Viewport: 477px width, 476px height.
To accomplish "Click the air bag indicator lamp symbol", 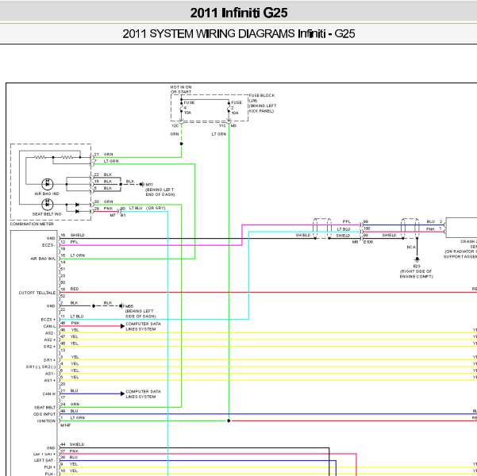I will (x=48, y=184).
